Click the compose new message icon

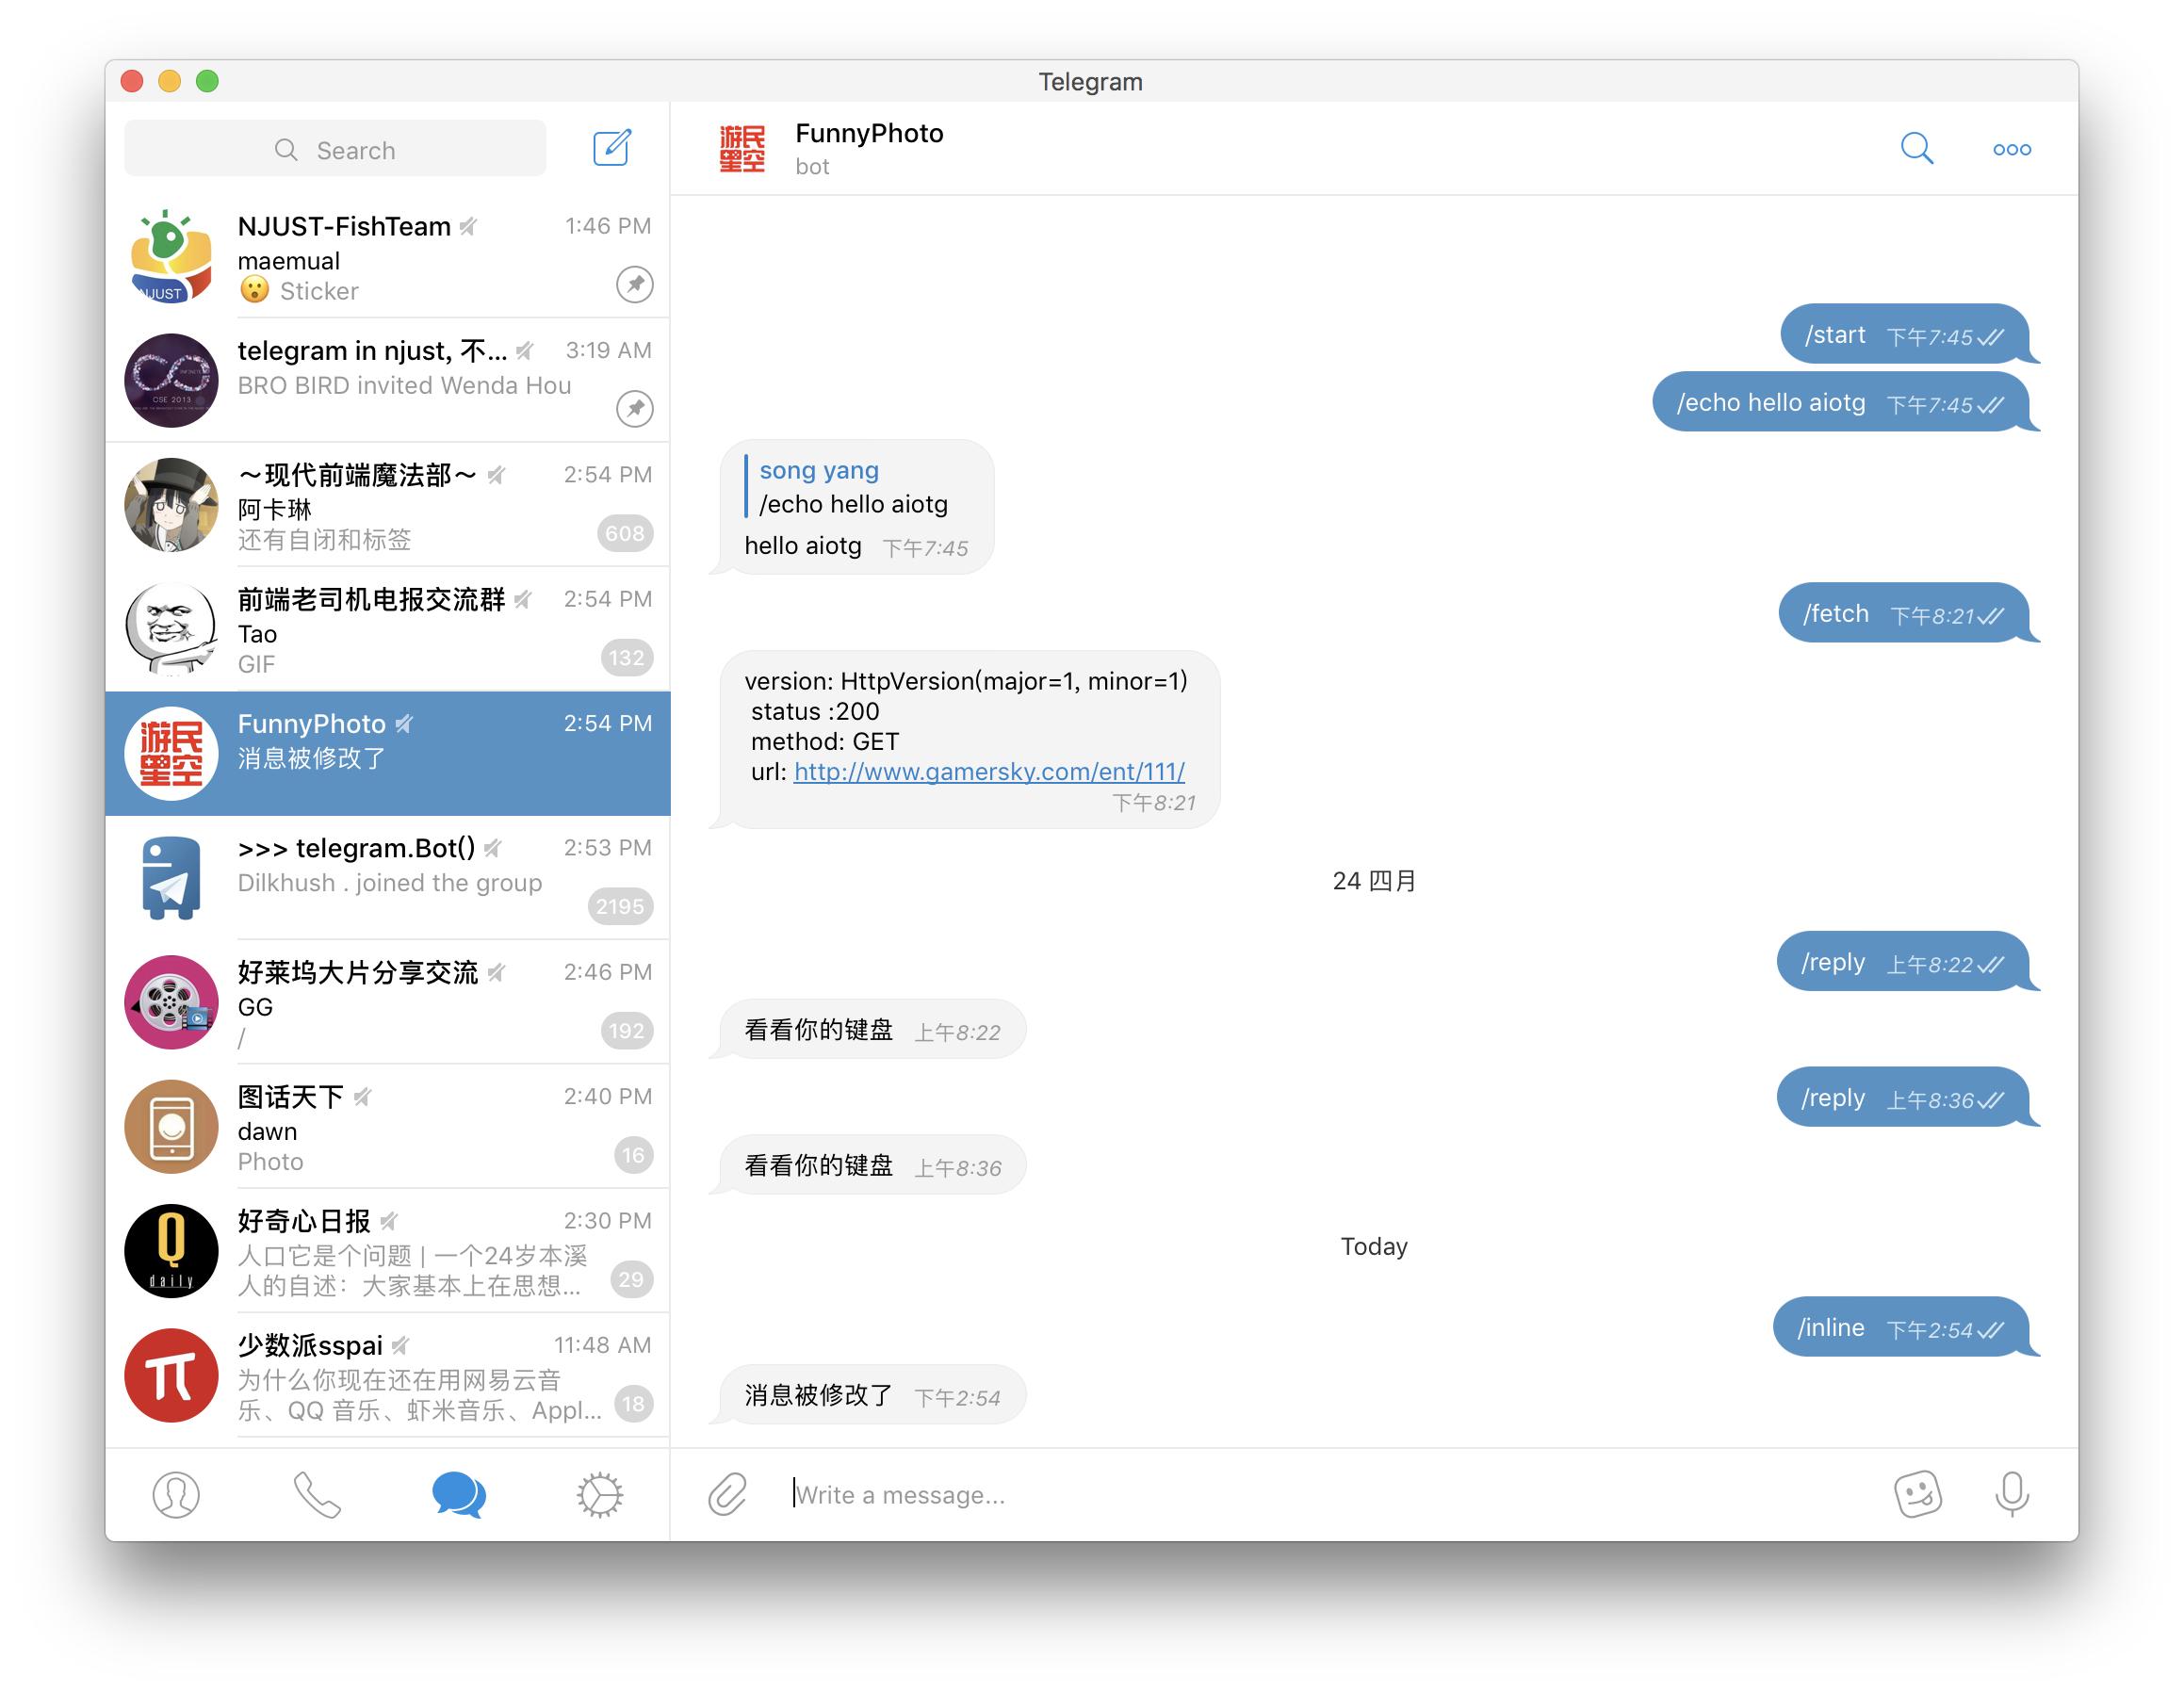click(x=615, y=149)
